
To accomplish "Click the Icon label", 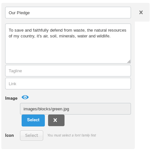I will click(x=9, y=136).
